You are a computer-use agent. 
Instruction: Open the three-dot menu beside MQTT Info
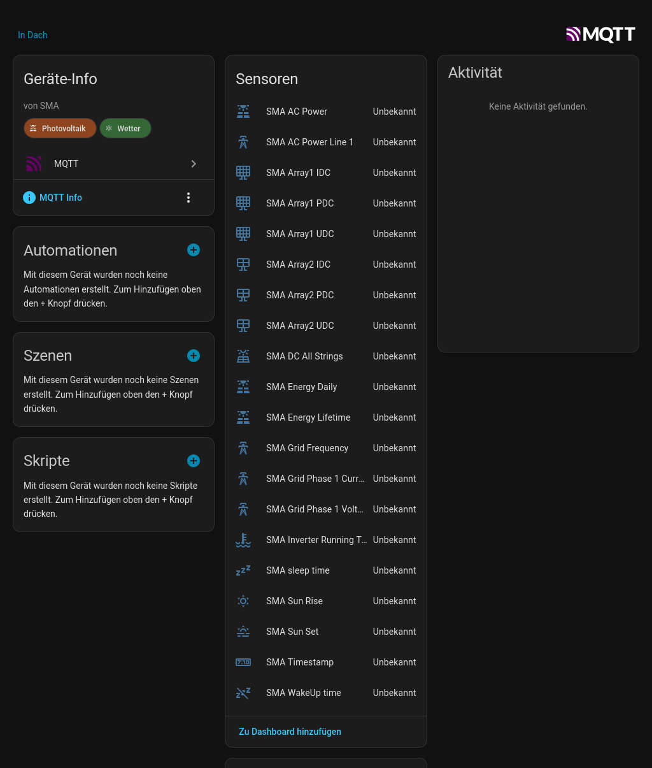click(188, 198)
